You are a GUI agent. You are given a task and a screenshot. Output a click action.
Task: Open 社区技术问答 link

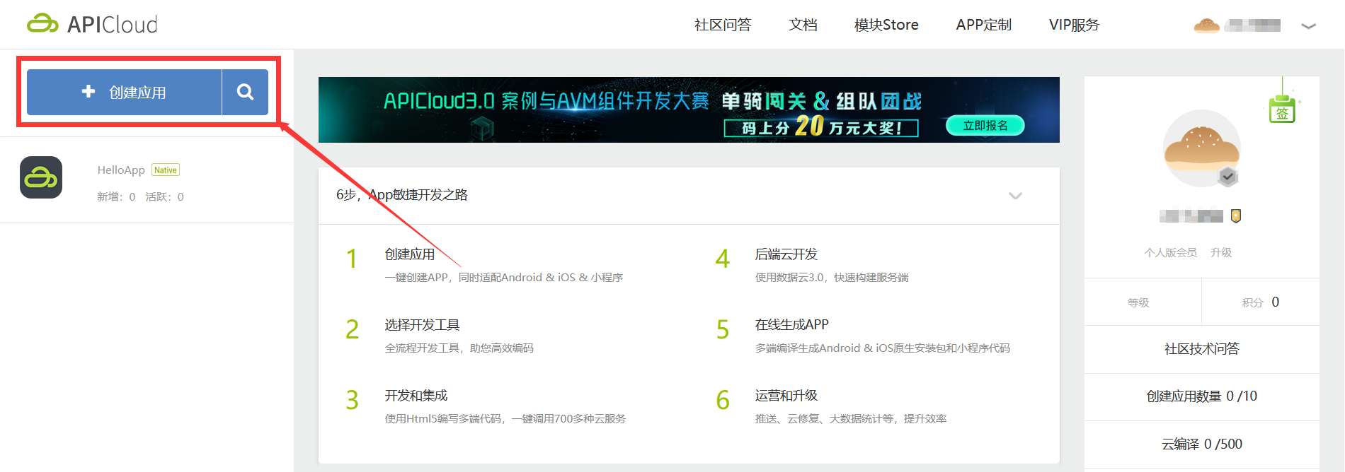click(x=1202, y=349)
